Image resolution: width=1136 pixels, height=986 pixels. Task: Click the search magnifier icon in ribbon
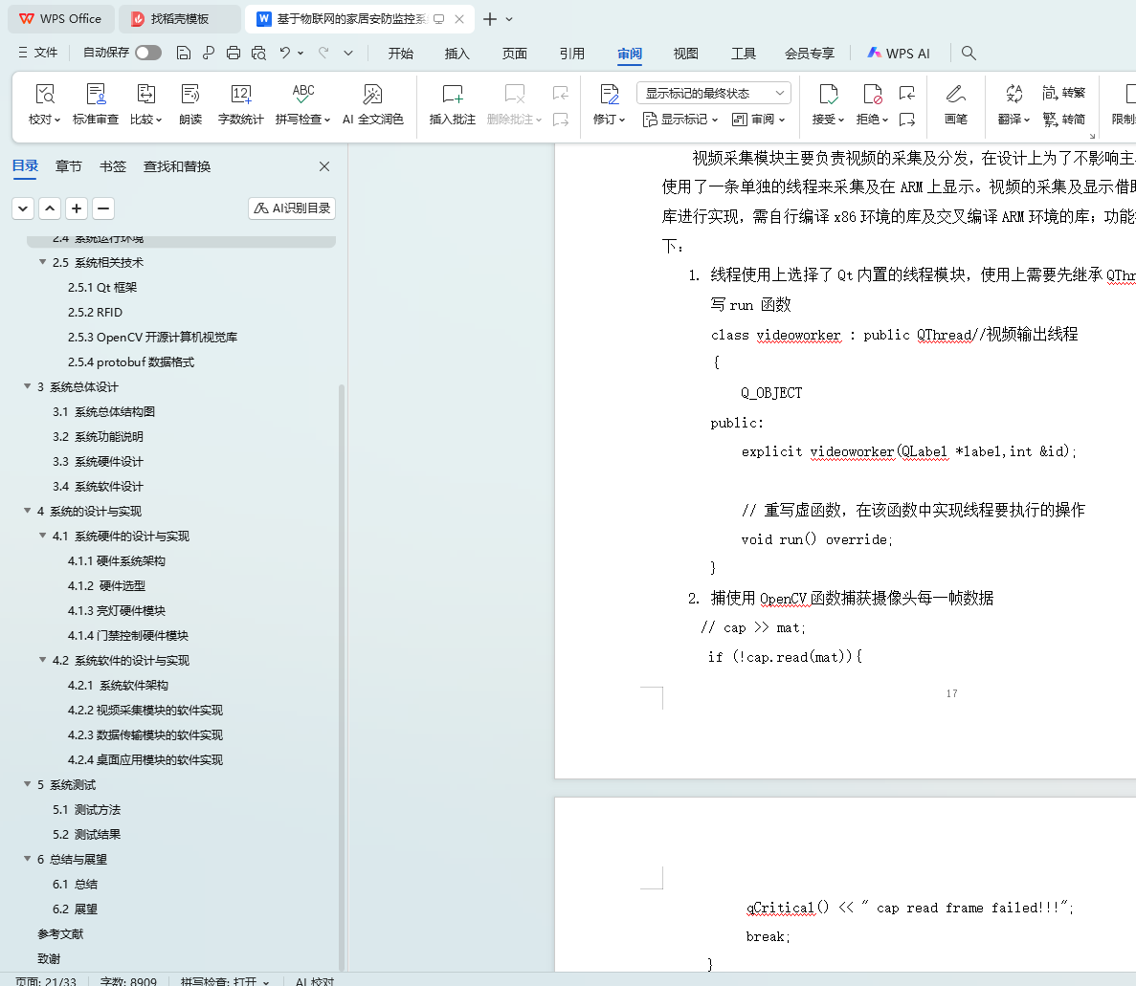click(x=969, y=54)
